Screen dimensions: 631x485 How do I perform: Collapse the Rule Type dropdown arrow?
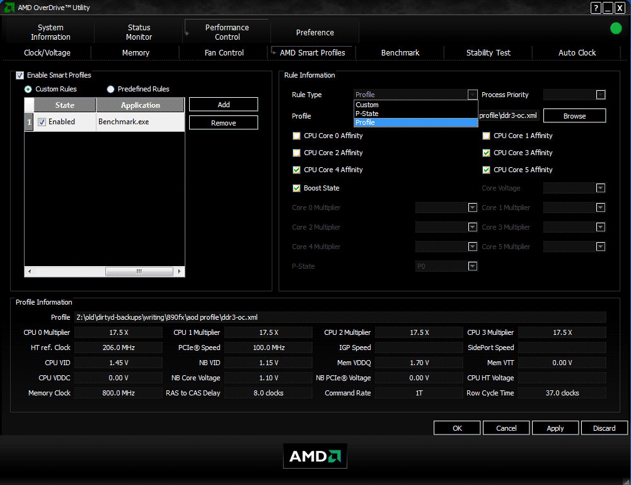pyautogui.click(x=472, y=95)
